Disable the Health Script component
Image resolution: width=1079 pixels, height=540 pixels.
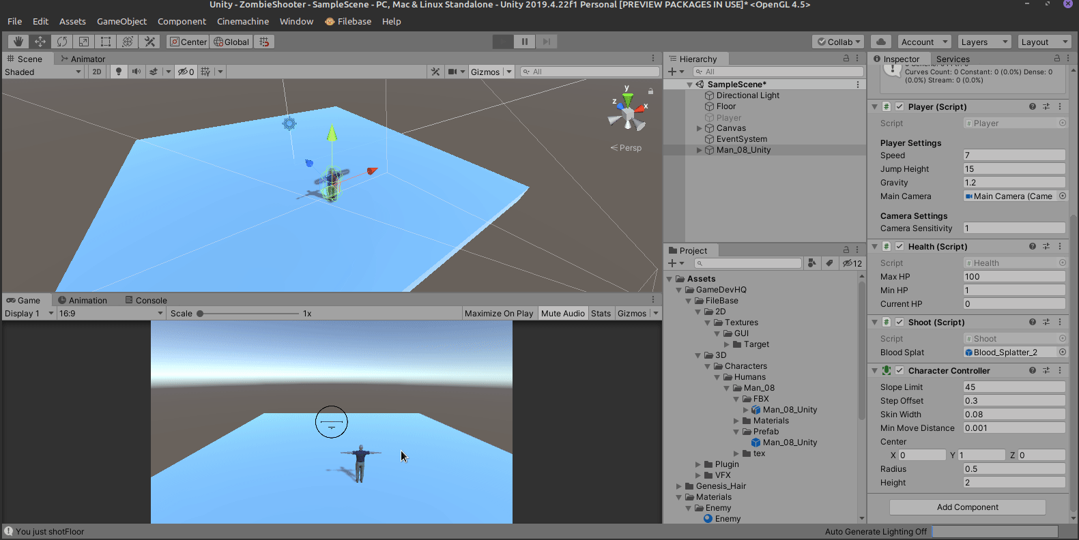[x=900, y=247]
